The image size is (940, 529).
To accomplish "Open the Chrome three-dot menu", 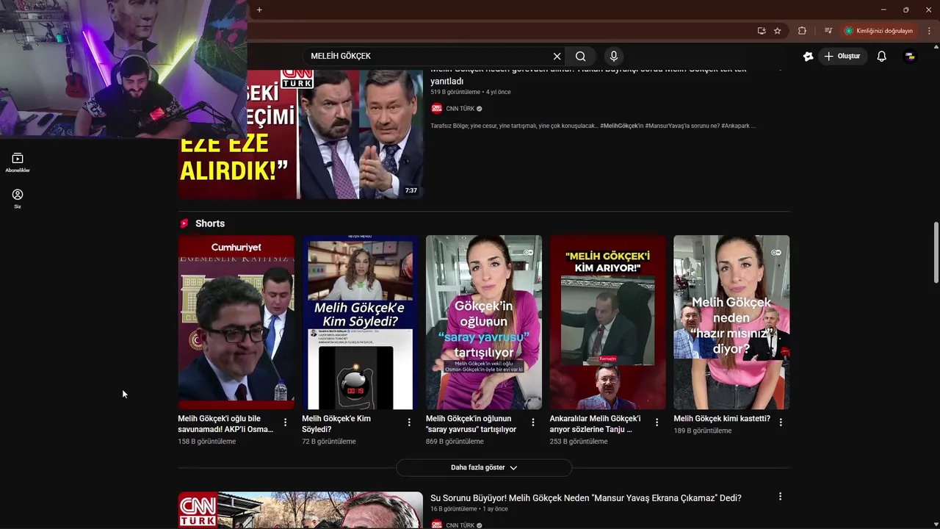I will coord(929,31).
